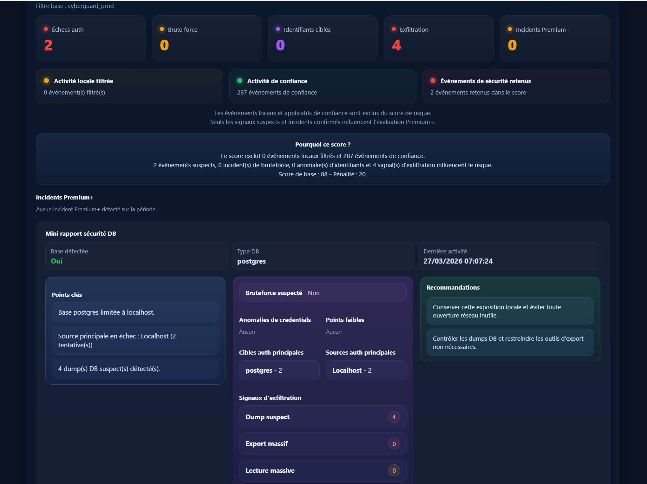This screenshot has width=647, height=484.
Task: Click the Dump suspect count badge
Action: coord(394,417)
